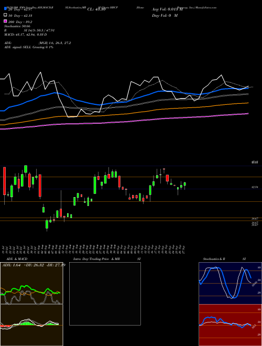Click the 'CL: 43.30' closing price label
The height and width of the screenshot is (346, 262).
tap(96, 9)
